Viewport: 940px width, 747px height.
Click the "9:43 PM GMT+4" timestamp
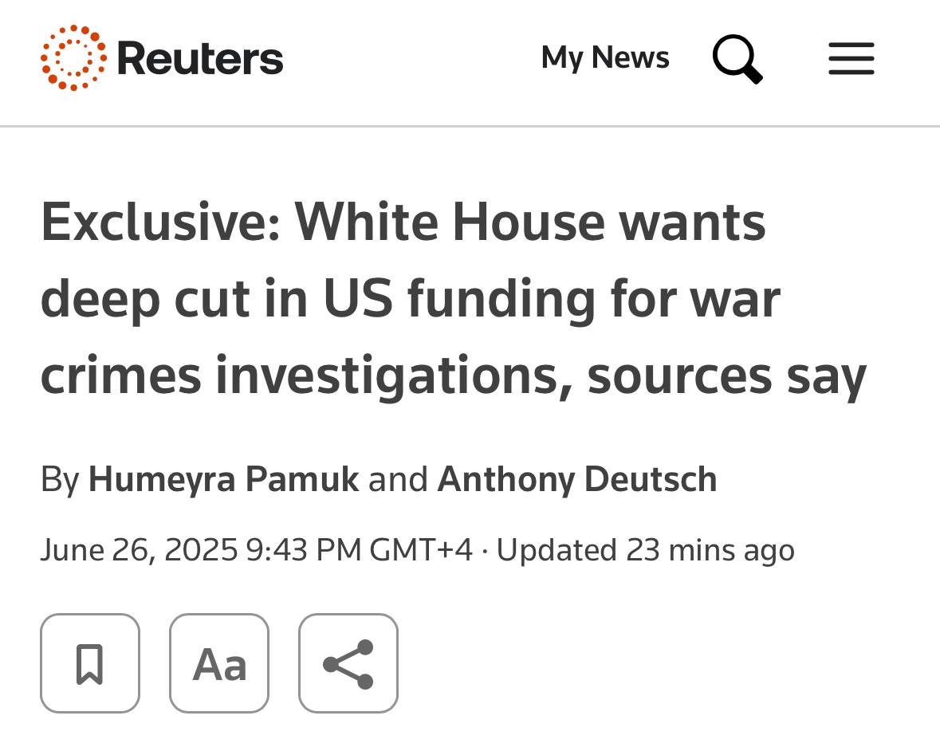pyautogui.click(x=359, y=550)
